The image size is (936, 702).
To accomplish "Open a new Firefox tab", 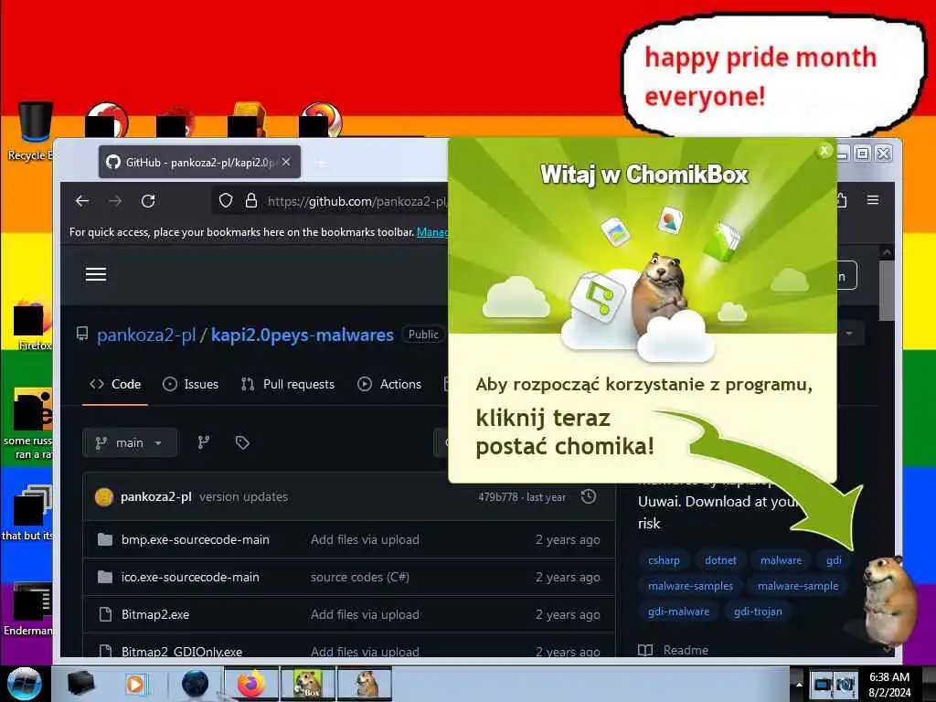I will pos(321,163).
